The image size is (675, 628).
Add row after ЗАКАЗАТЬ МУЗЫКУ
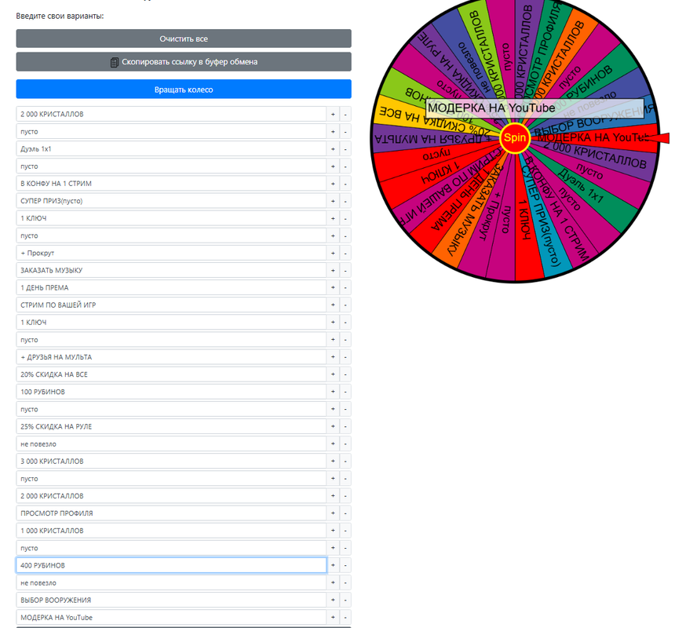pyautogui.click(x=333, y=270)
